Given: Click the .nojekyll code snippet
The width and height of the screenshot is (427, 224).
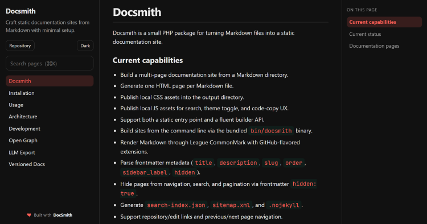Looking at the screenshot, I should [x=284, y=205].
